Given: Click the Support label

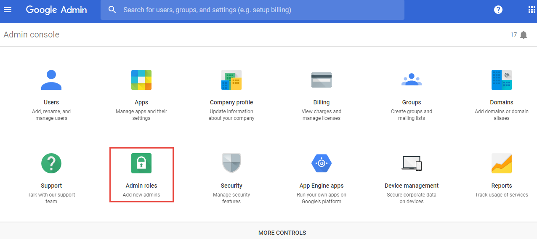Looking at the screenshot, I should pos(51,186).
